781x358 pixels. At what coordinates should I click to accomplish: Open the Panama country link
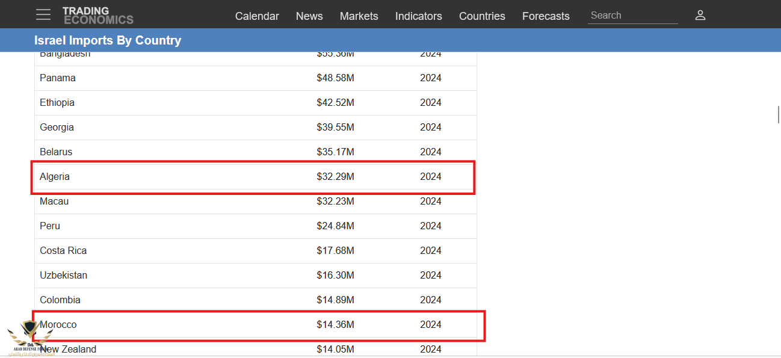(58, 78)
